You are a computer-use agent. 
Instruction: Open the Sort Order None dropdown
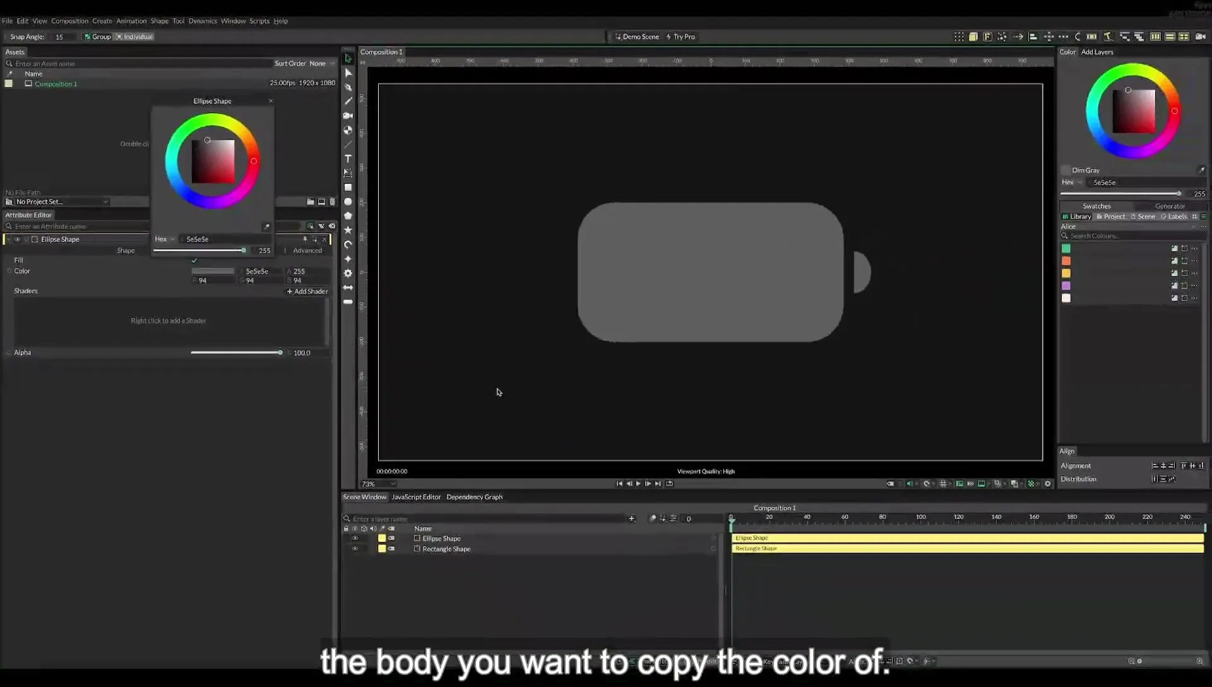(321, 63)
